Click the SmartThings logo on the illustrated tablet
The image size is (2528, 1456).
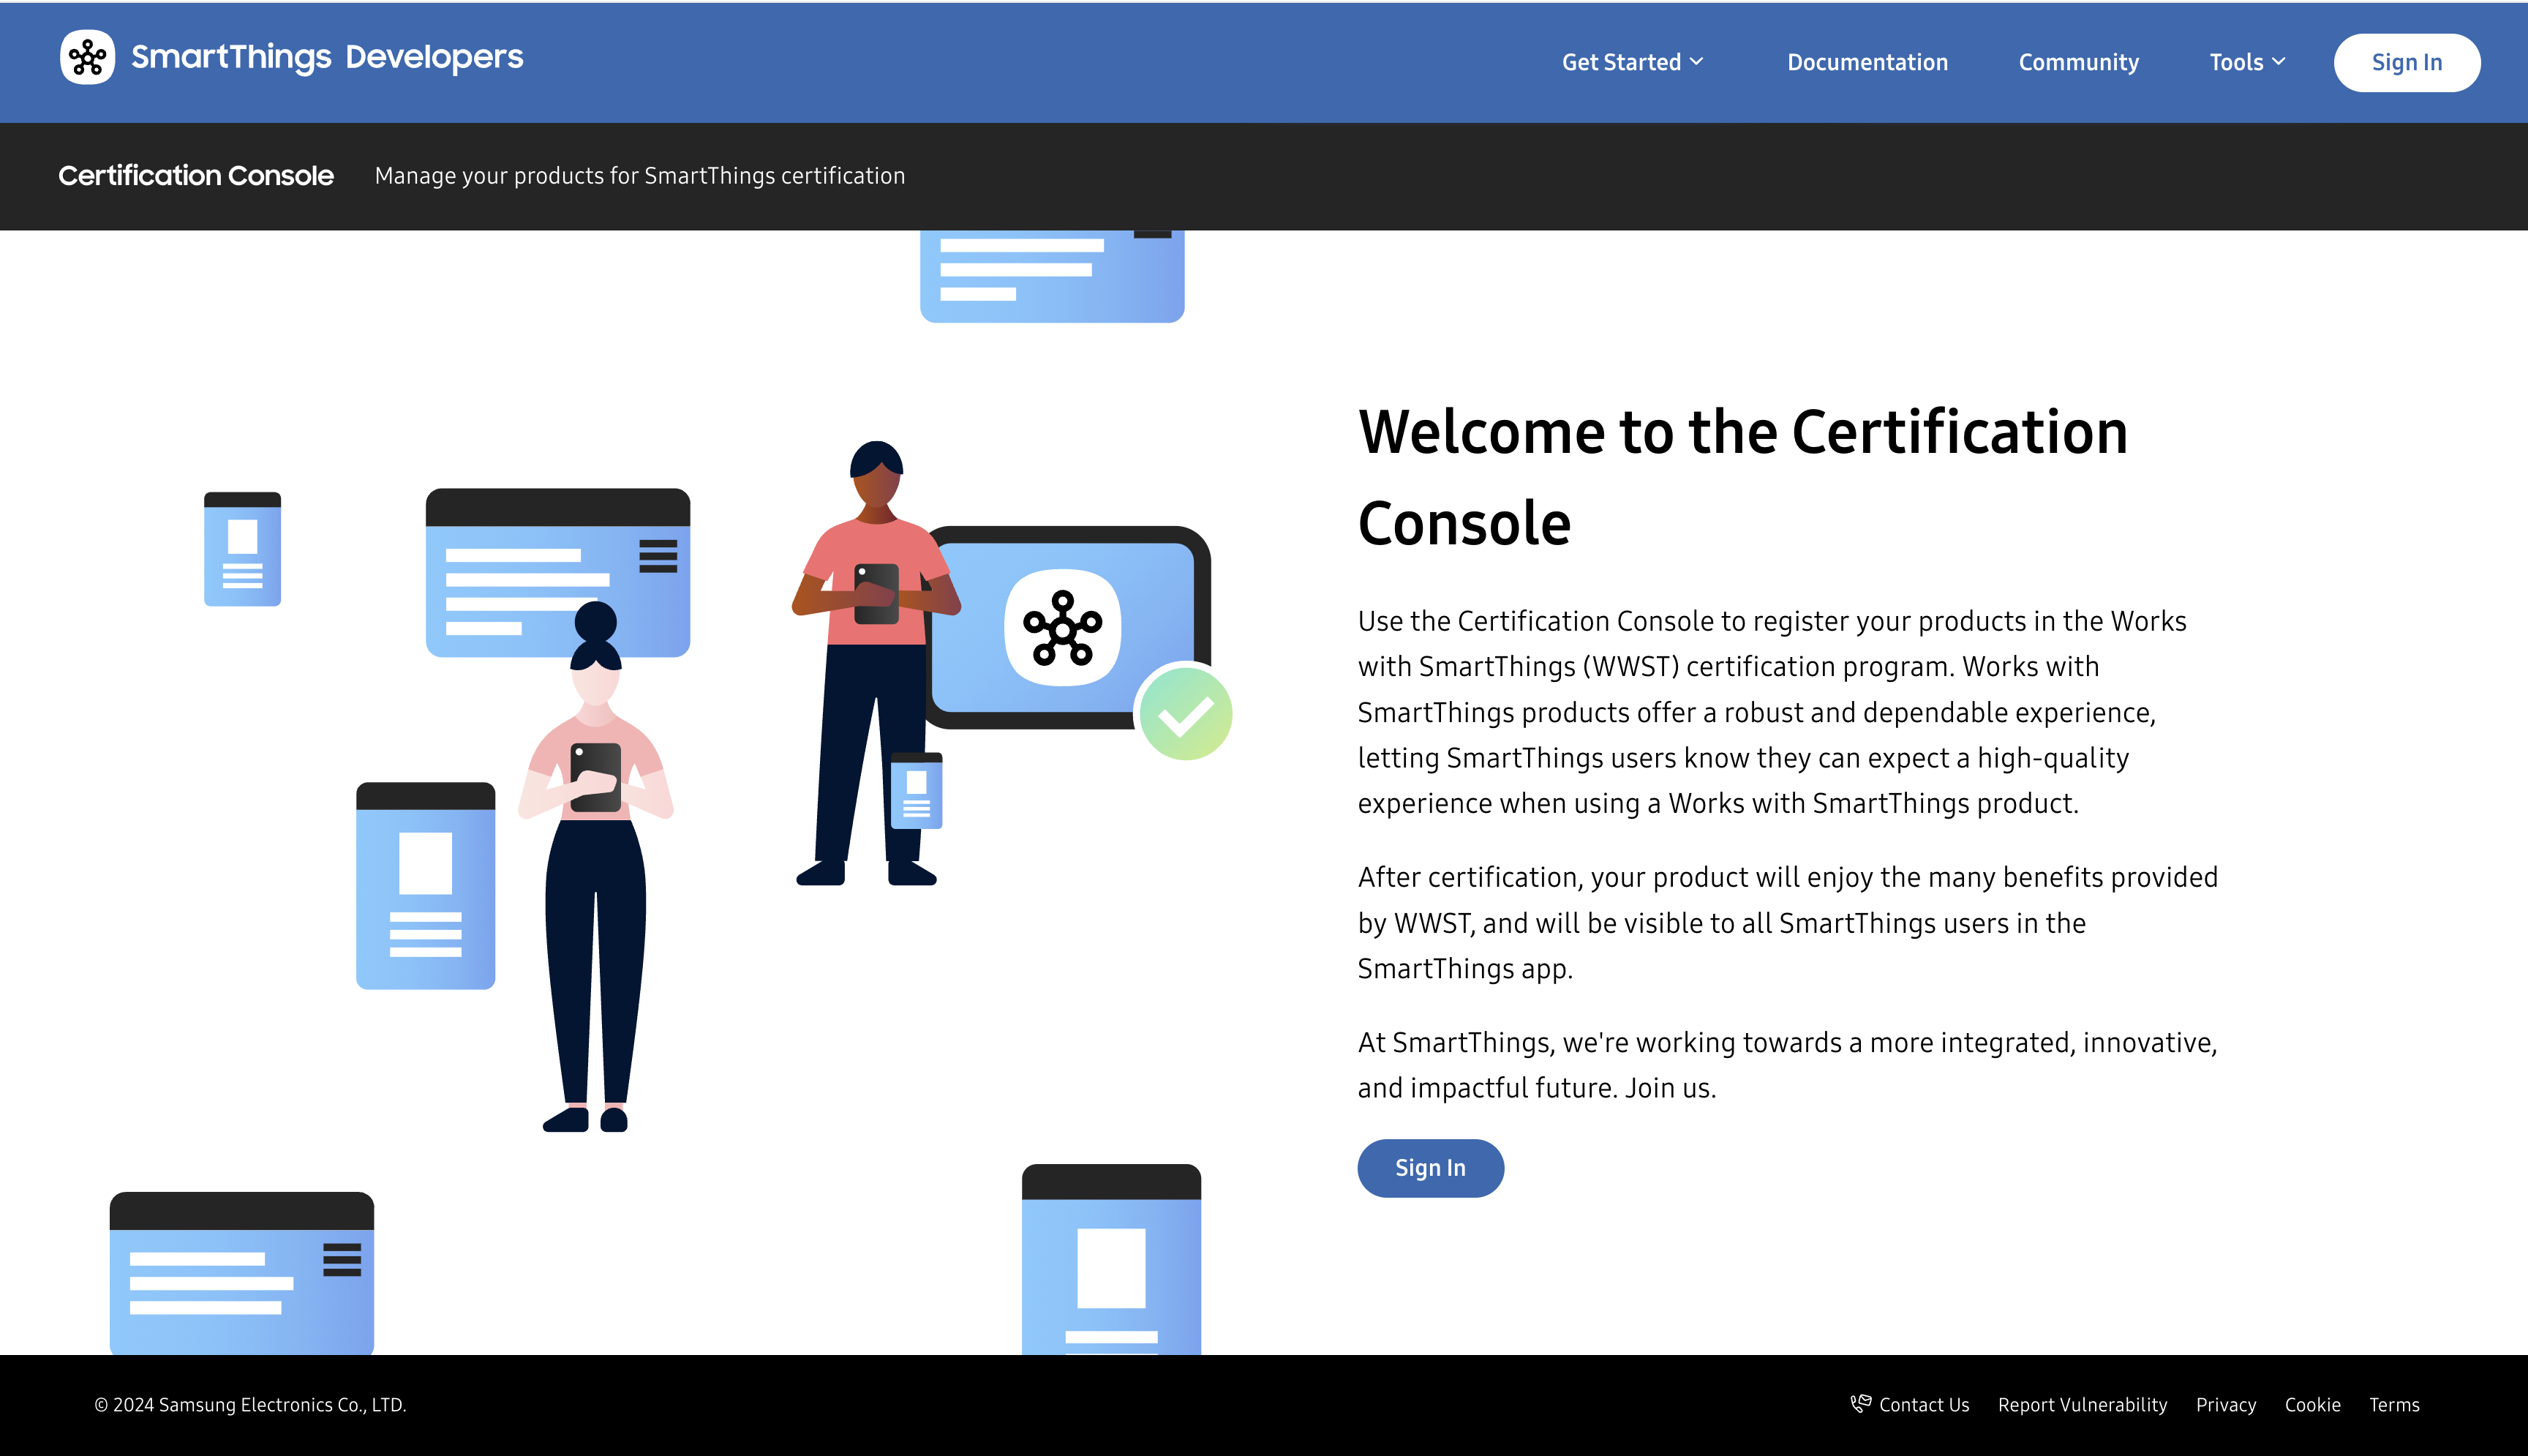pos(1063,628)
